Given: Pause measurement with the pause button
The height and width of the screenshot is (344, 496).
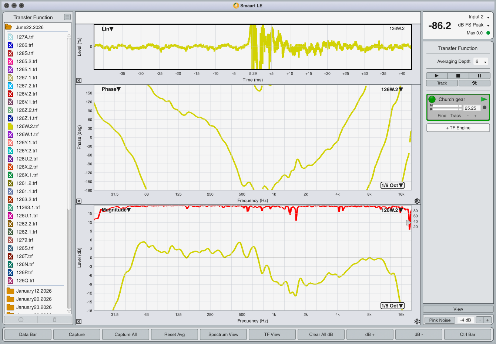Looking at the screenshot, I should coord(480,76).
